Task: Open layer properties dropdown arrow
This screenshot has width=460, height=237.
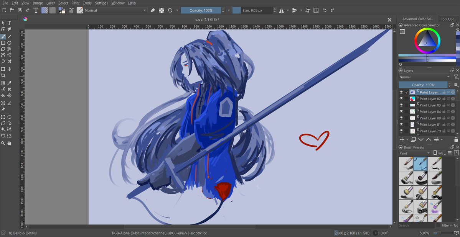Action: point(441,140)
